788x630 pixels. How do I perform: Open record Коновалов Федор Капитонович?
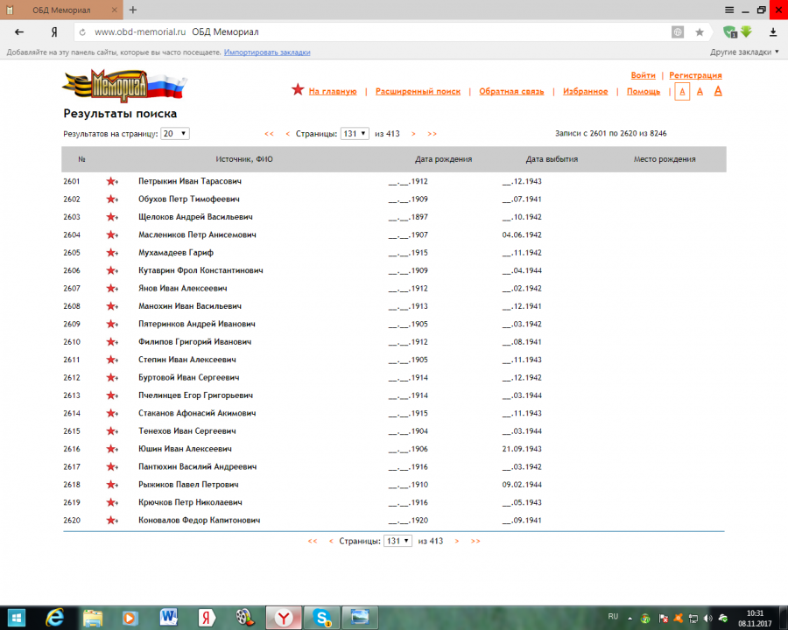click(x=198, y=521)
